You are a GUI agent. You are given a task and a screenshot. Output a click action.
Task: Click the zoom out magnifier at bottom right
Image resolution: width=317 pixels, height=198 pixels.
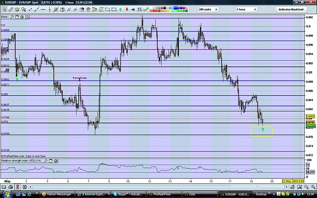point(306,187)
